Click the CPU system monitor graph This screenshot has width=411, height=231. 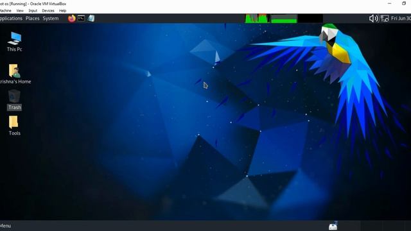coord(258,19)
